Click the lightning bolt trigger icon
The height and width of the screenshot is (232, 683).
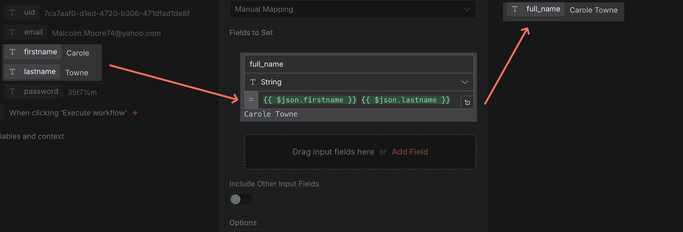[x=135, y=113]
